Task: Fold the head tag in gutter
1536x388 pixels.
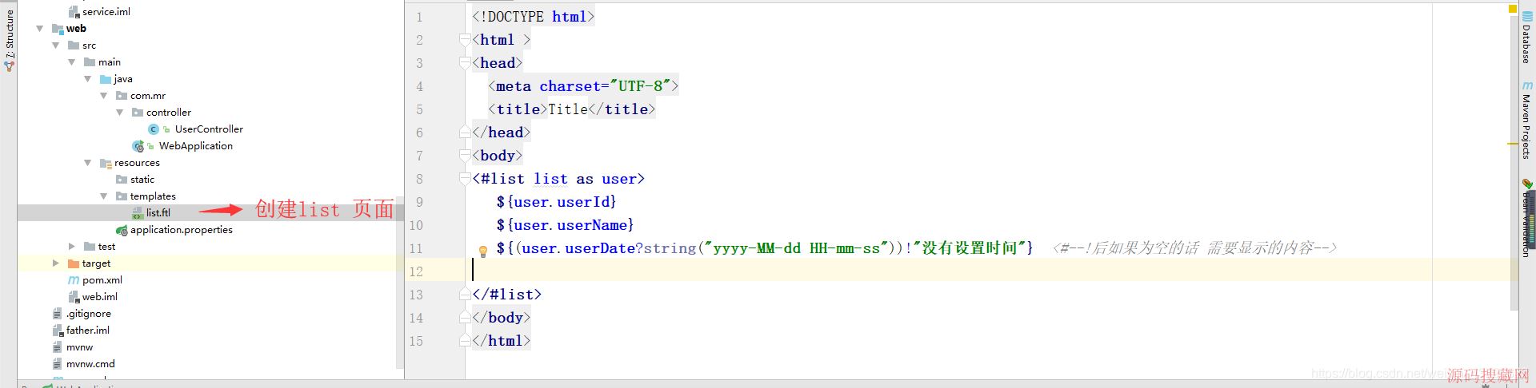Action: pyautogui.click(x=465, y=63)
